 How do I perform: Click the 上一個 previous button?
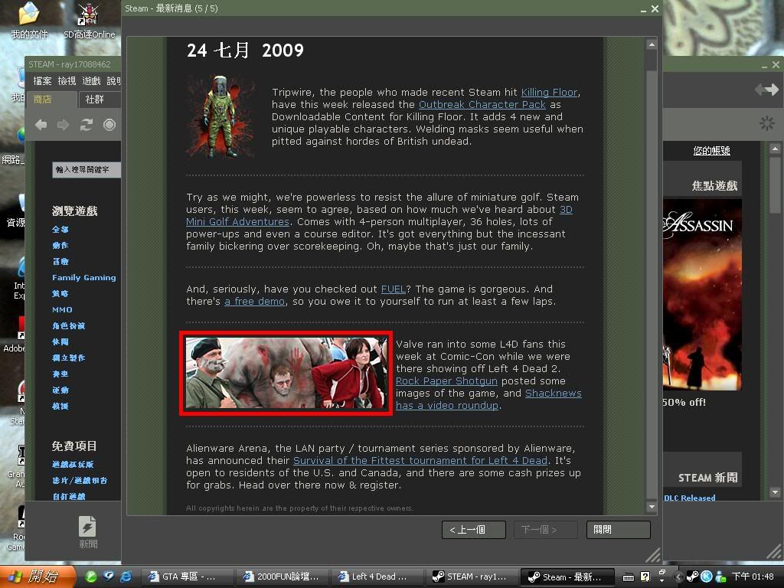[x=473, y=530]
